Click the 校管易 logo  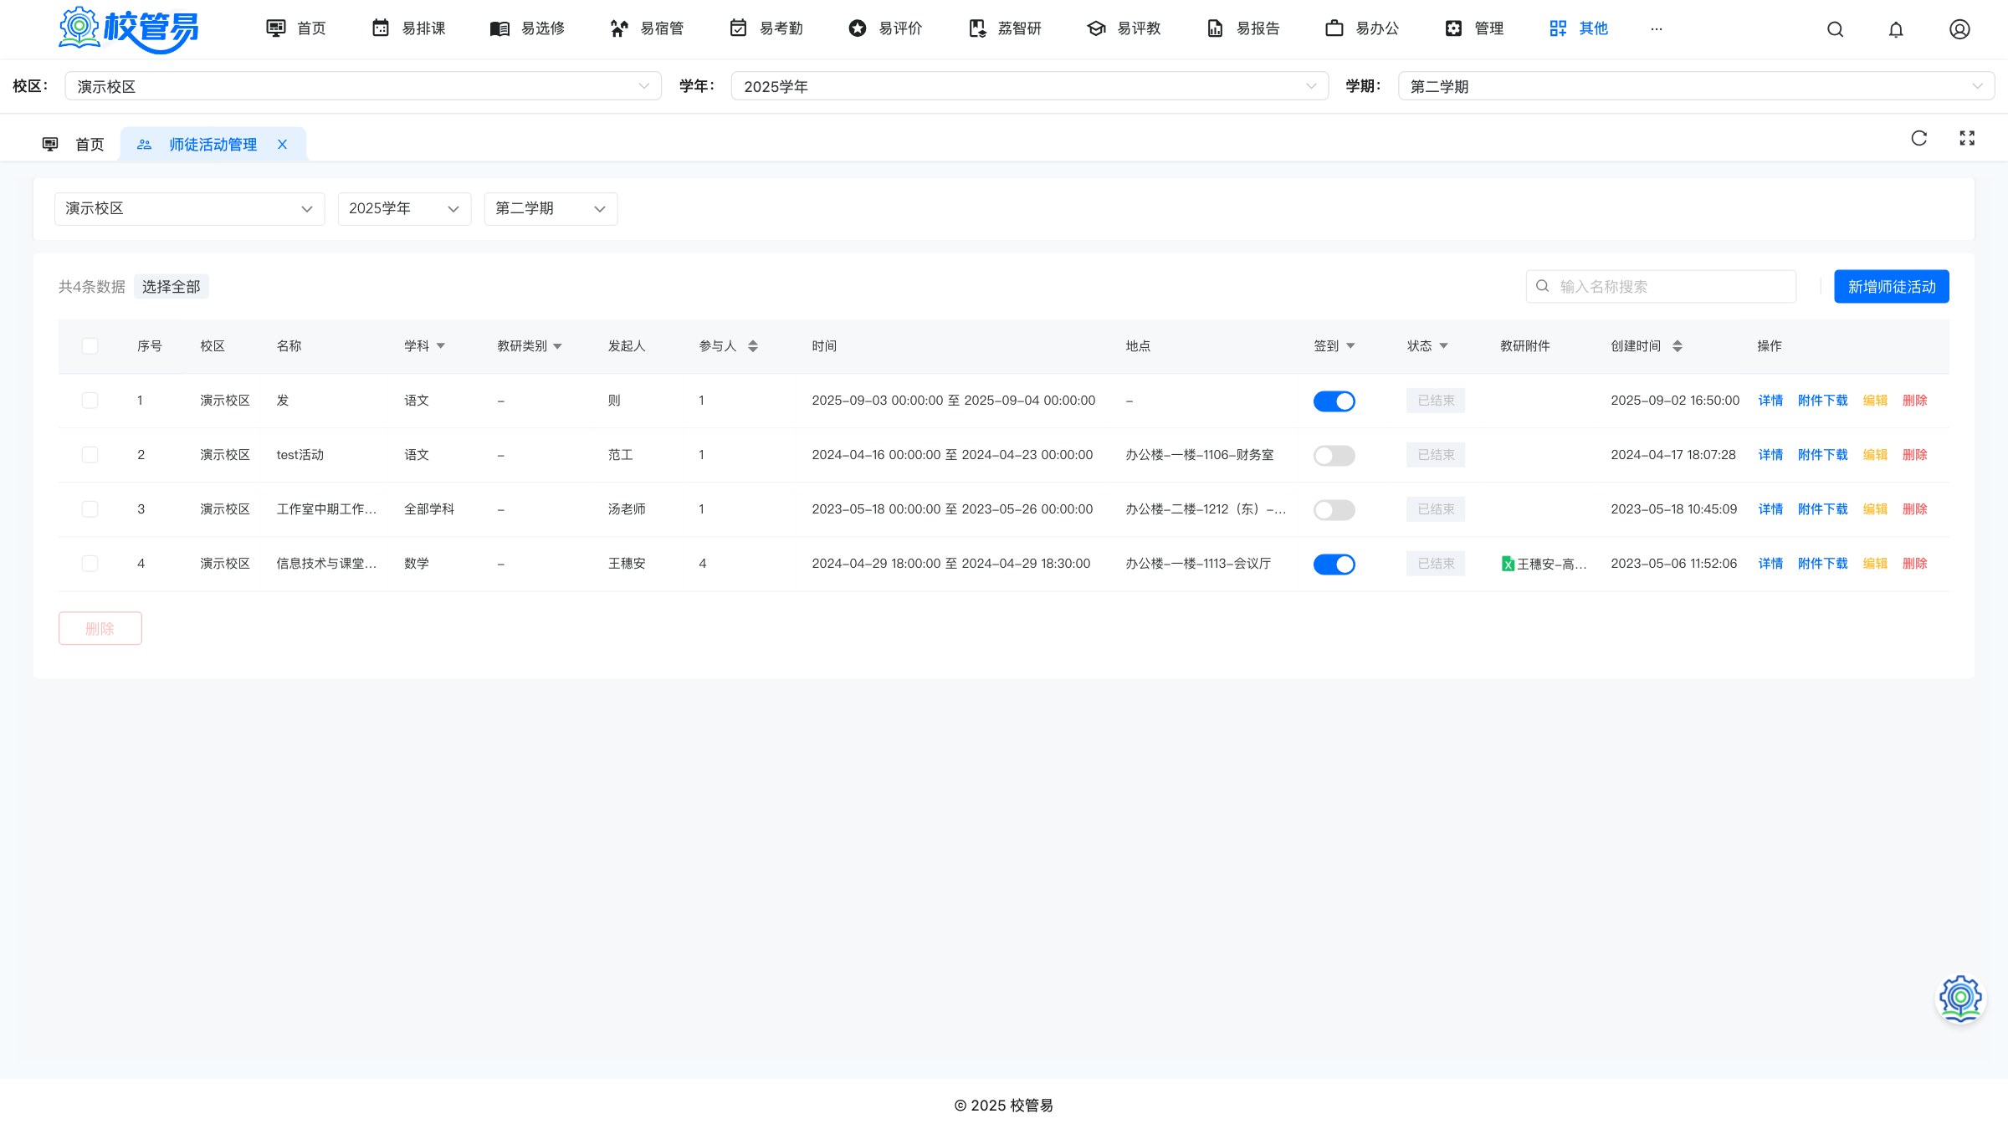point(129,29)
